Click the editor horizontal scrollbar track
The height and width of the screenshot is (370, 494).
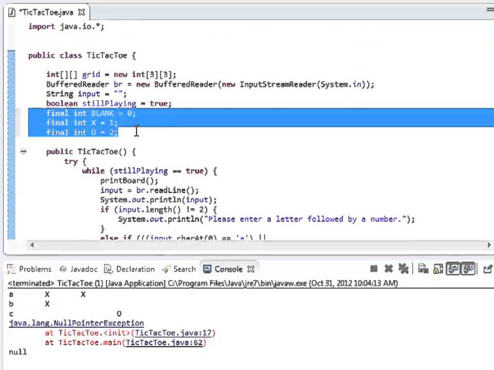(x=260, y=245)
